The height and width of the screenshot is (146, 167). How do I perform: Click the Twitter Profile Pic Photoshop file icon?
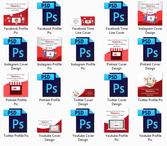click(x=15, y=121)
